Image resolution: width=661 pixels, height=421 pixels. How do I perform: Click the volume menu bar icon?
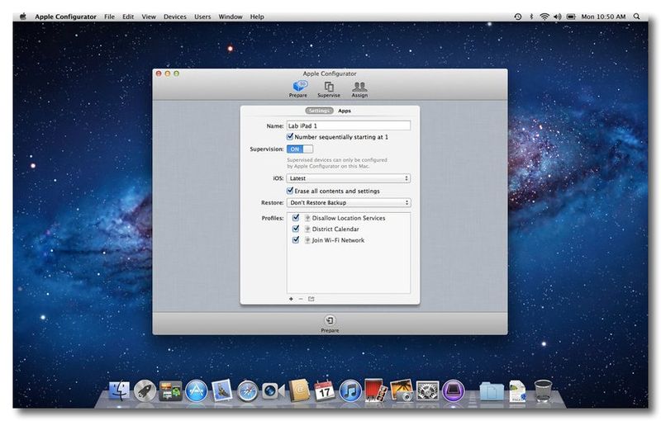coord(557,17)
